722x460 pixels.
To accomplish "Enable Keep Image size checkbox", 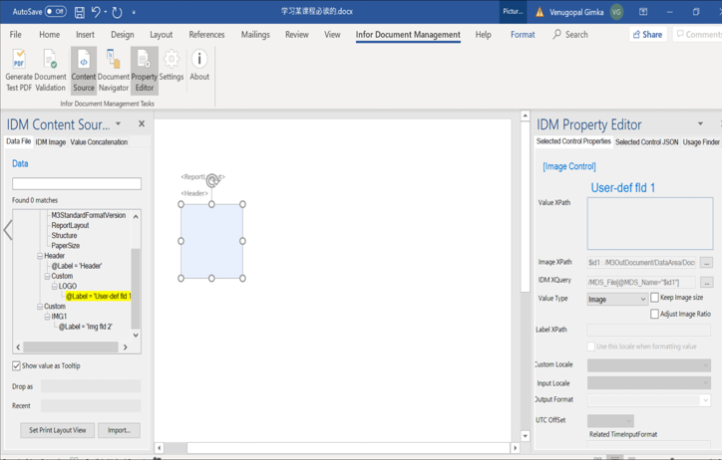I will click(x=655, y=298).
